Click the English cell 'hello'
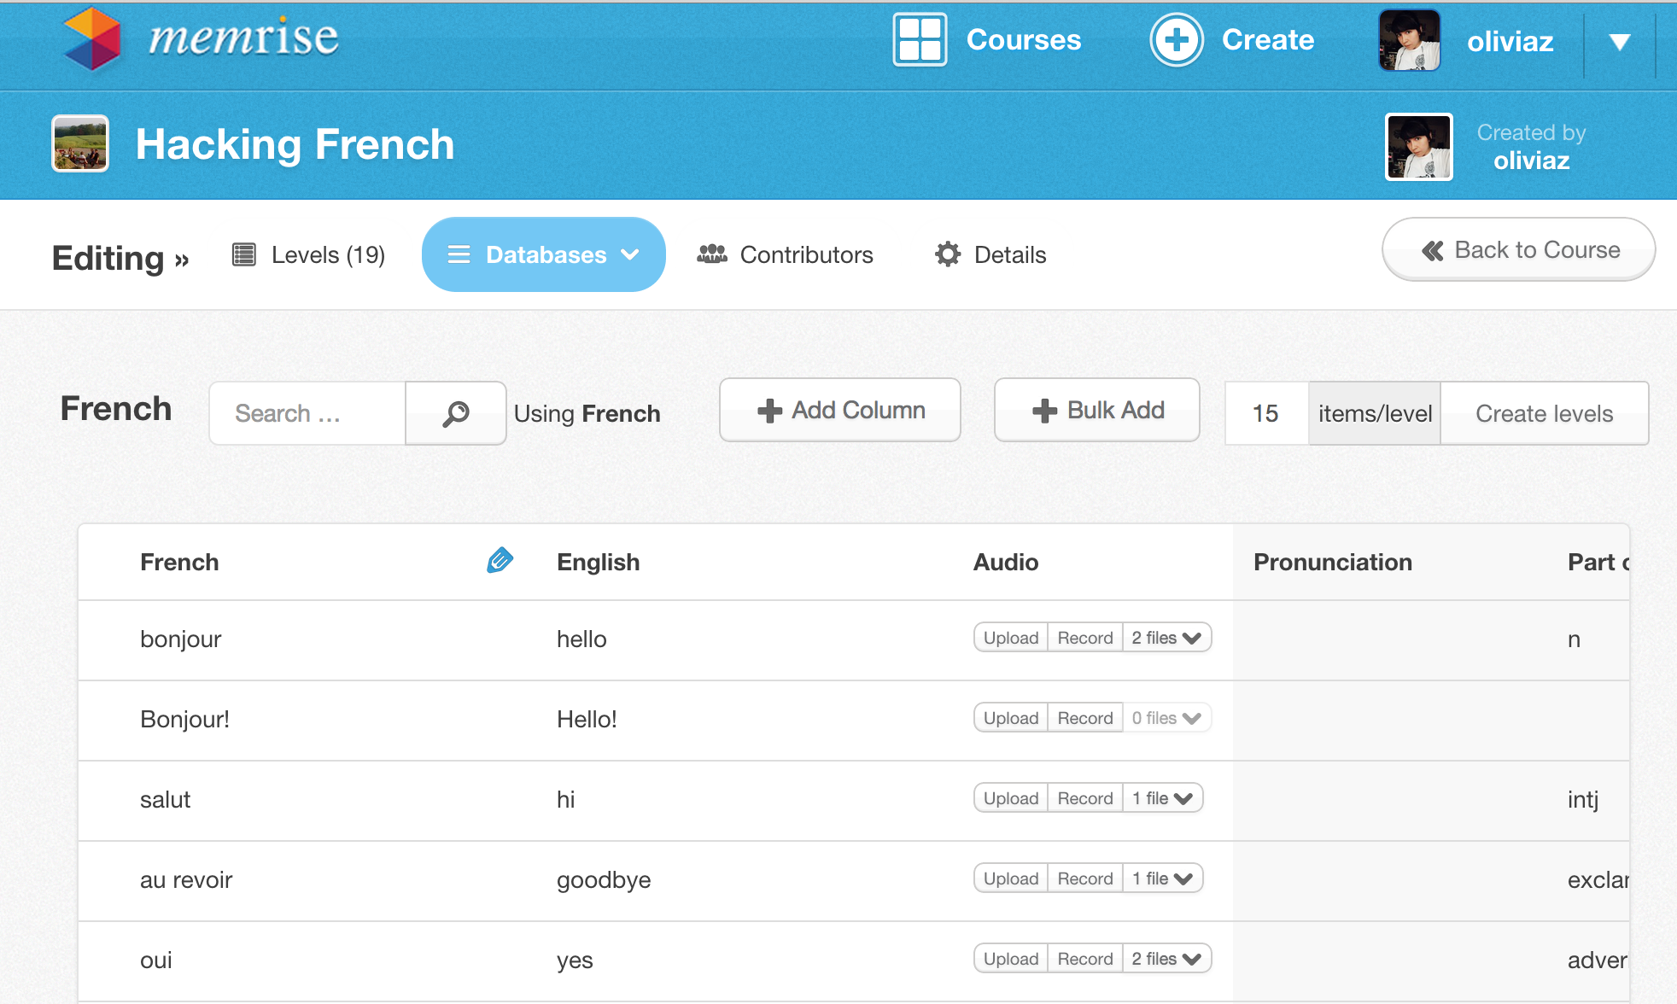 click(581, 639)
